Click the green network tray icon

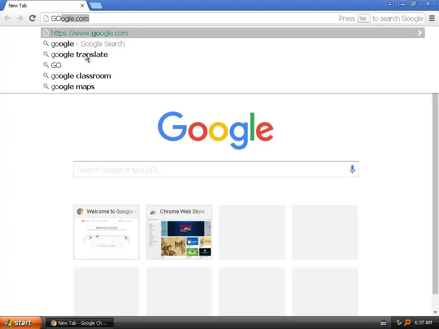tap(399, 323)
